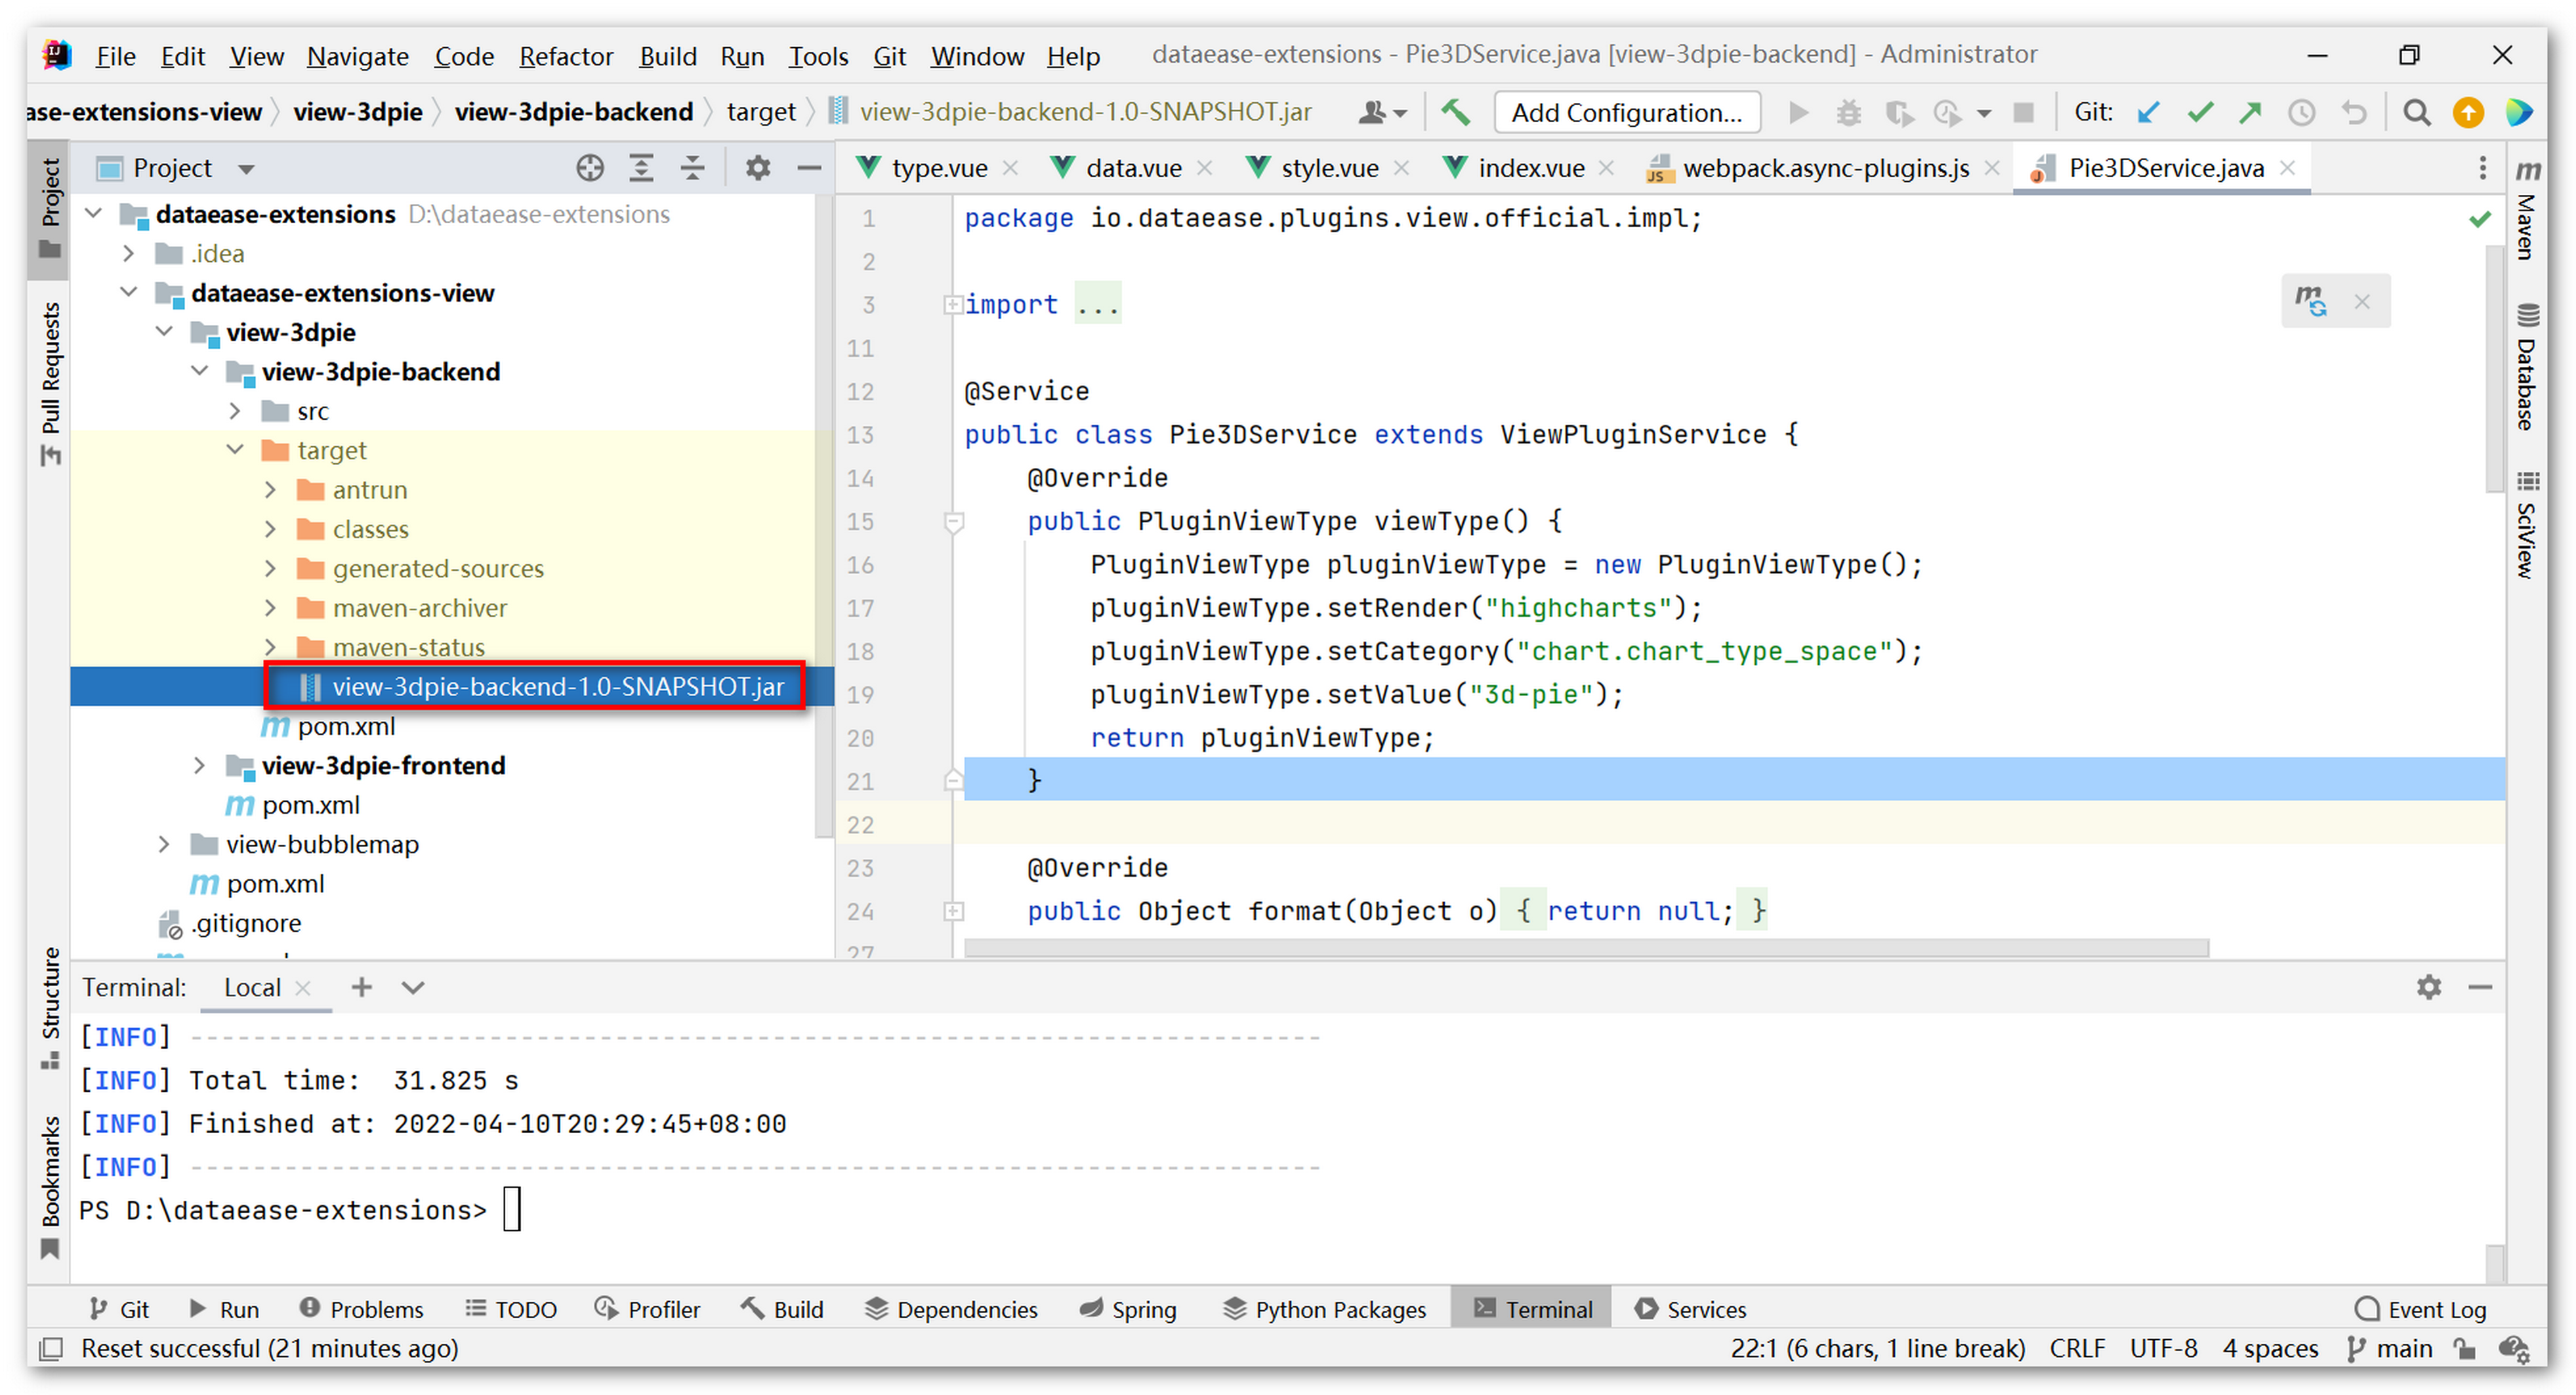Collapse the target folder
Viewport: 2576px width, 1395px height.
click(x=235, y=450)
